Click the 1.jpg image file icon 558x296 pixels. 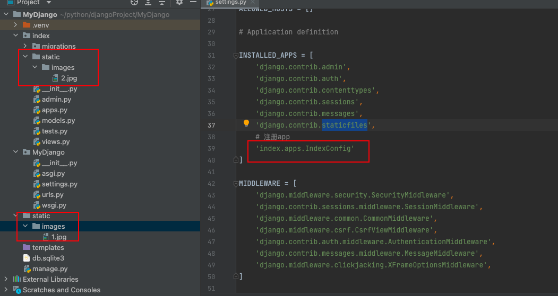tap(46, 237)
